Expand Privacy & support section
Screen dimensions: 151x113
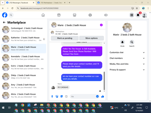click(127, 70)
